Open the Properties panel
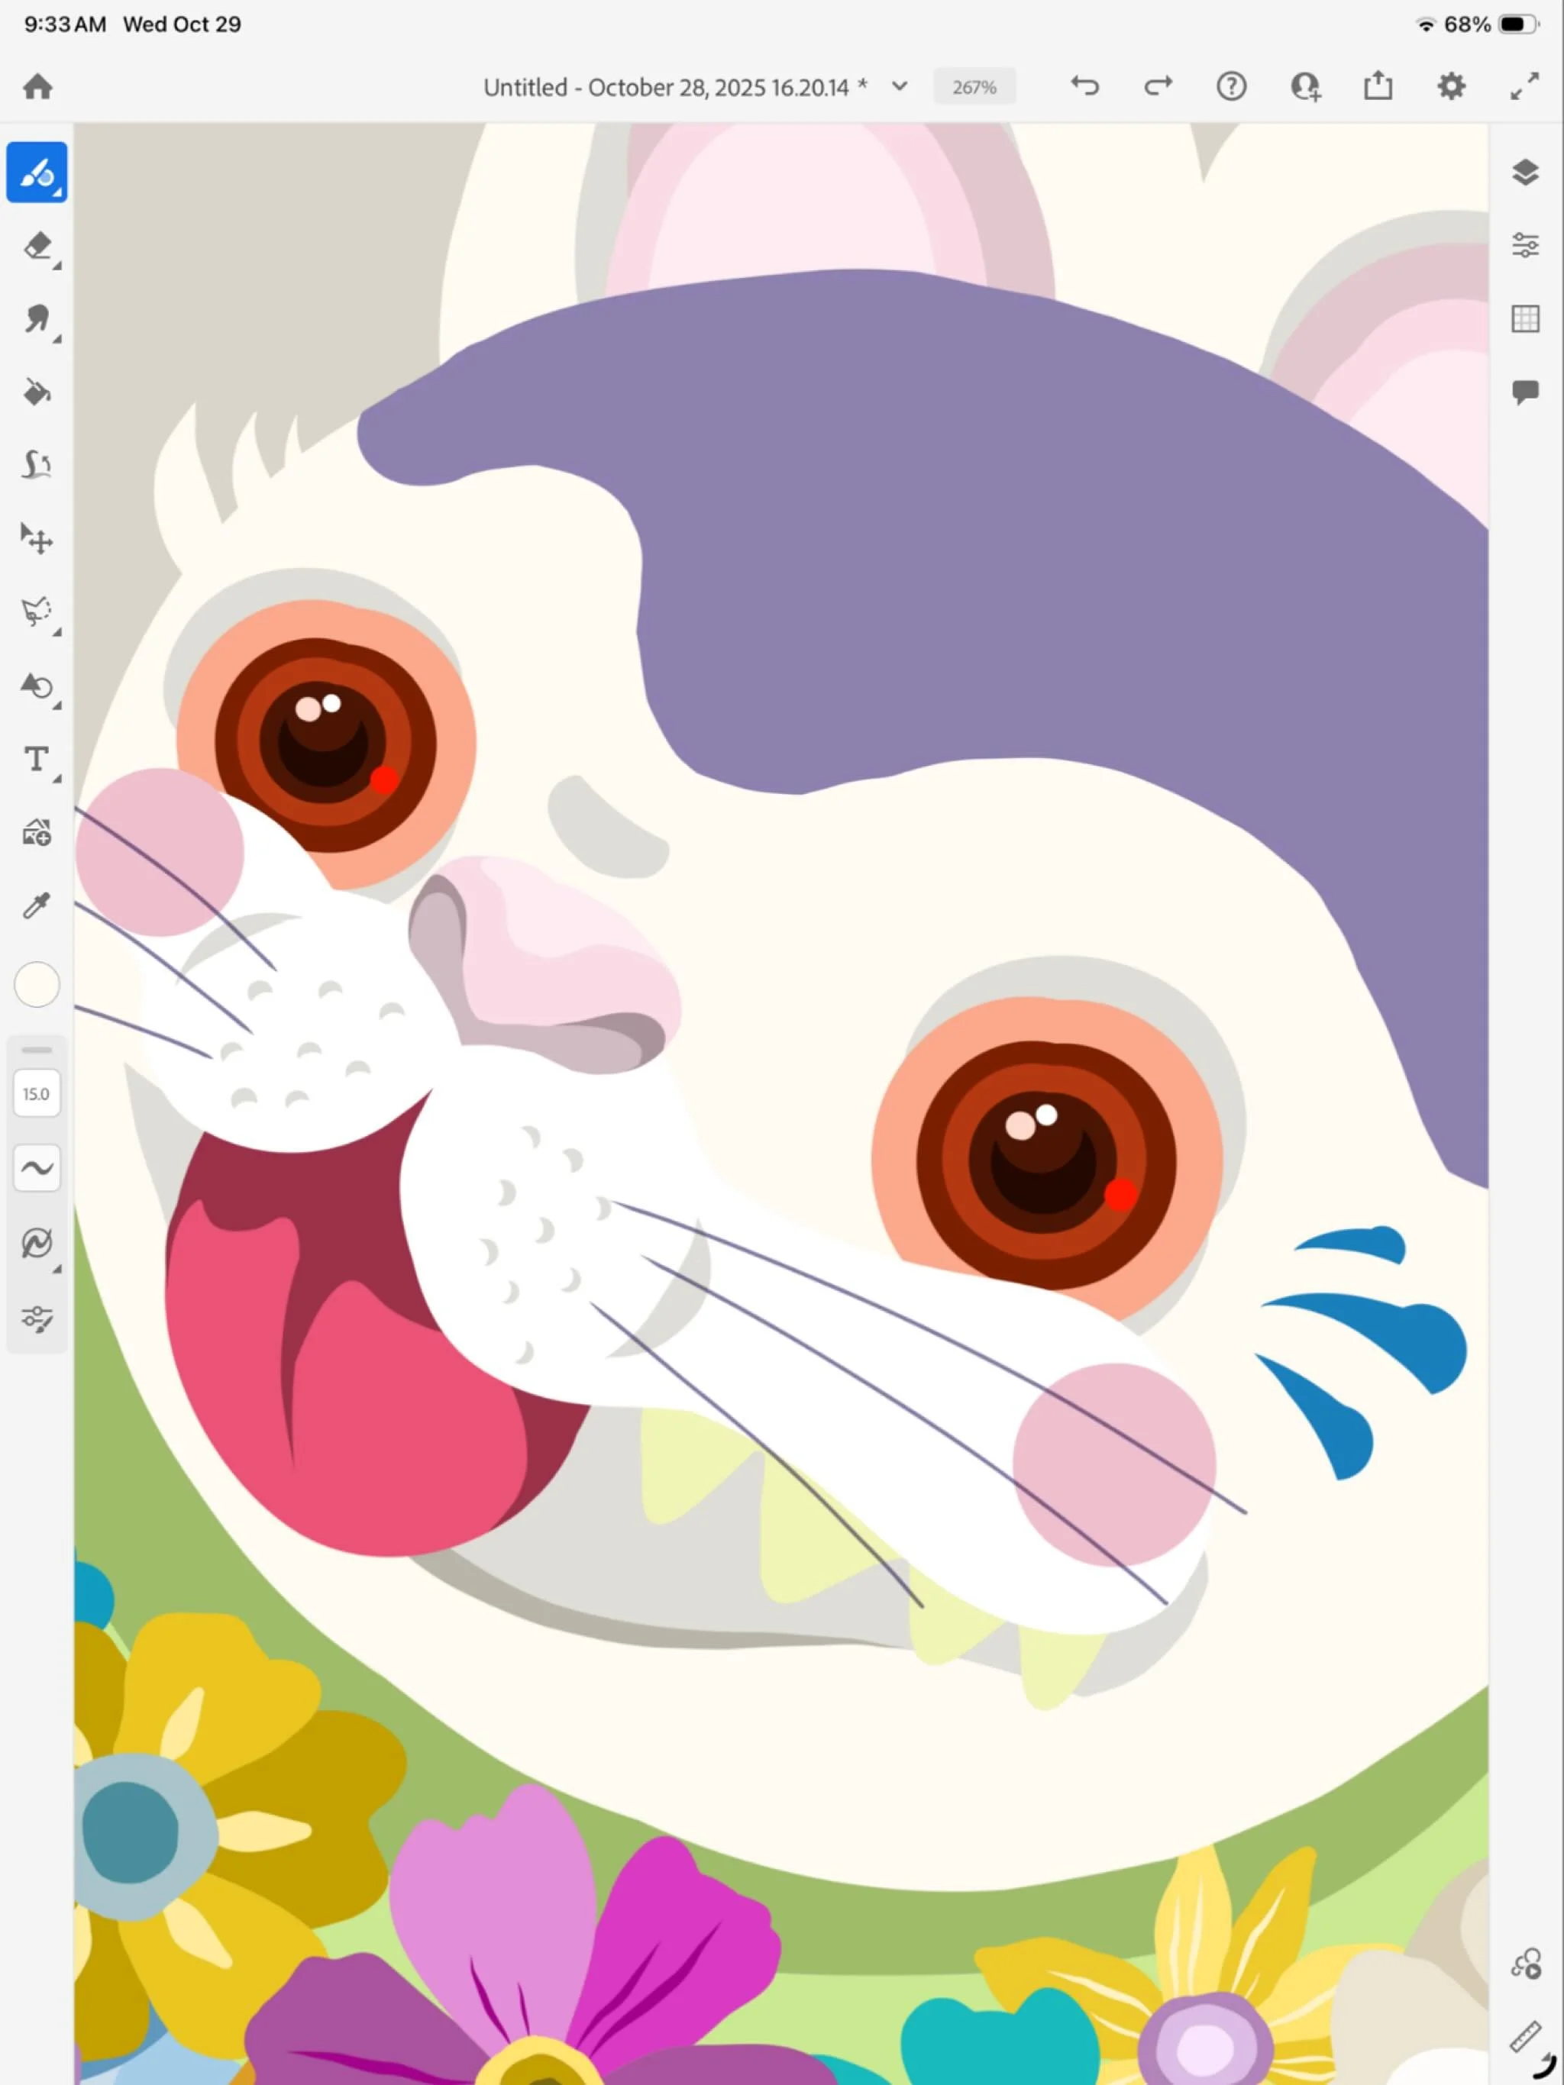 [1525, 246]
